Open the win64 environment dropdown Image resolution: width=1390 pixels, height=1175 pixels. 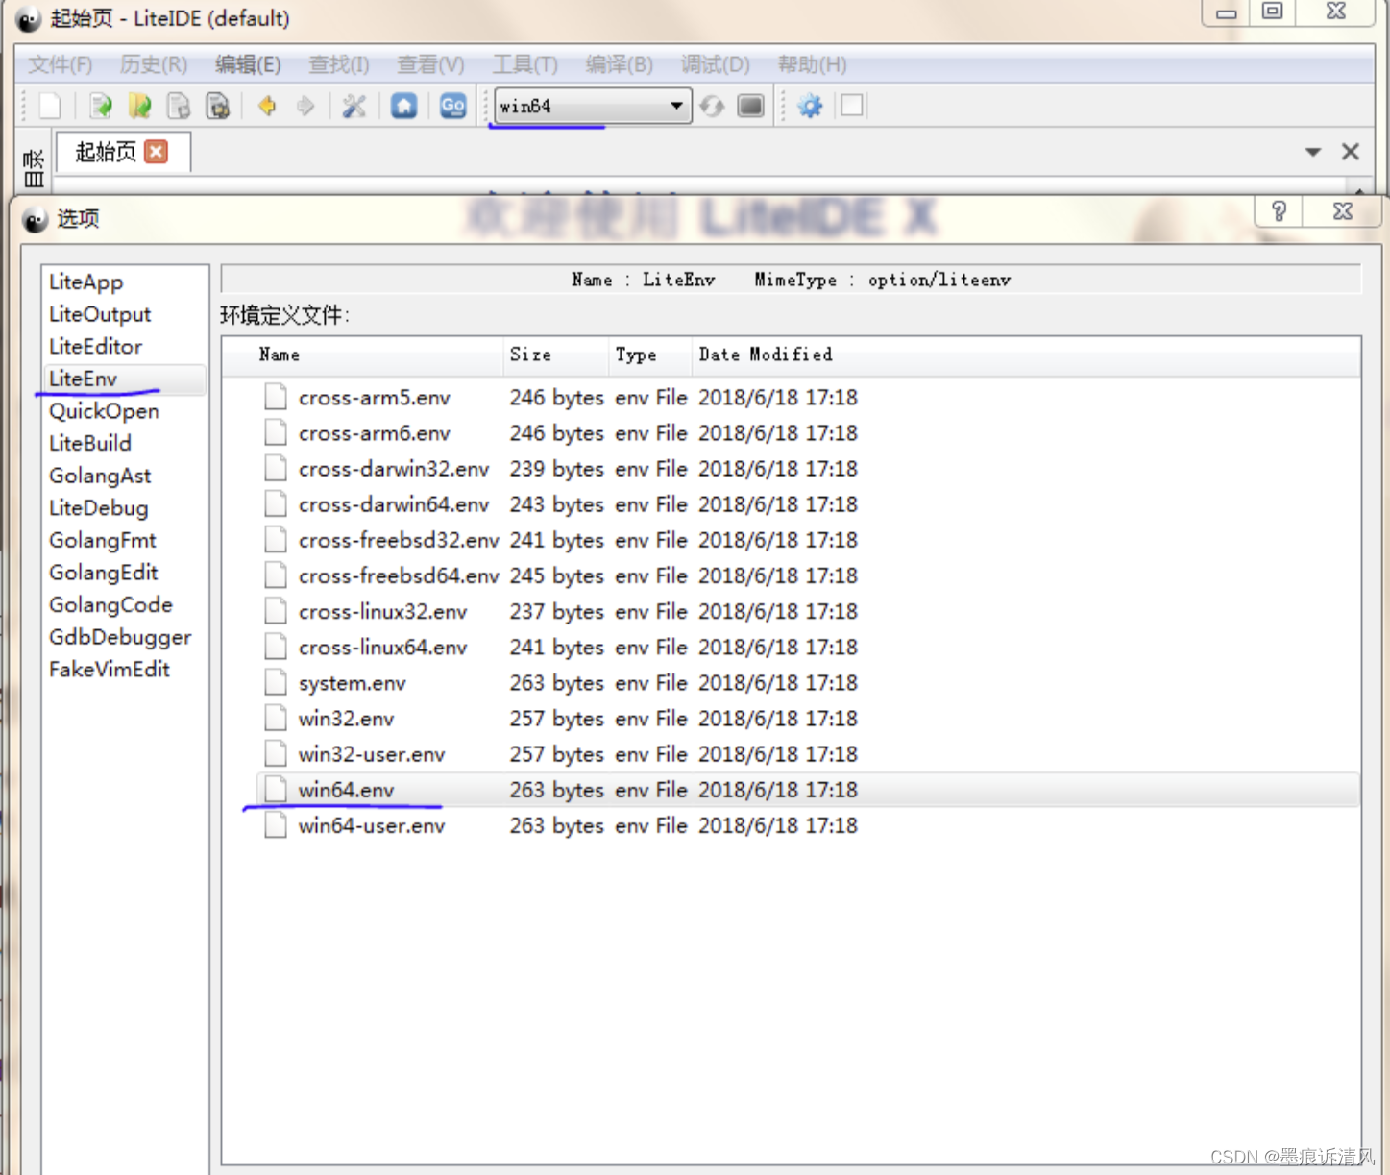593,106
